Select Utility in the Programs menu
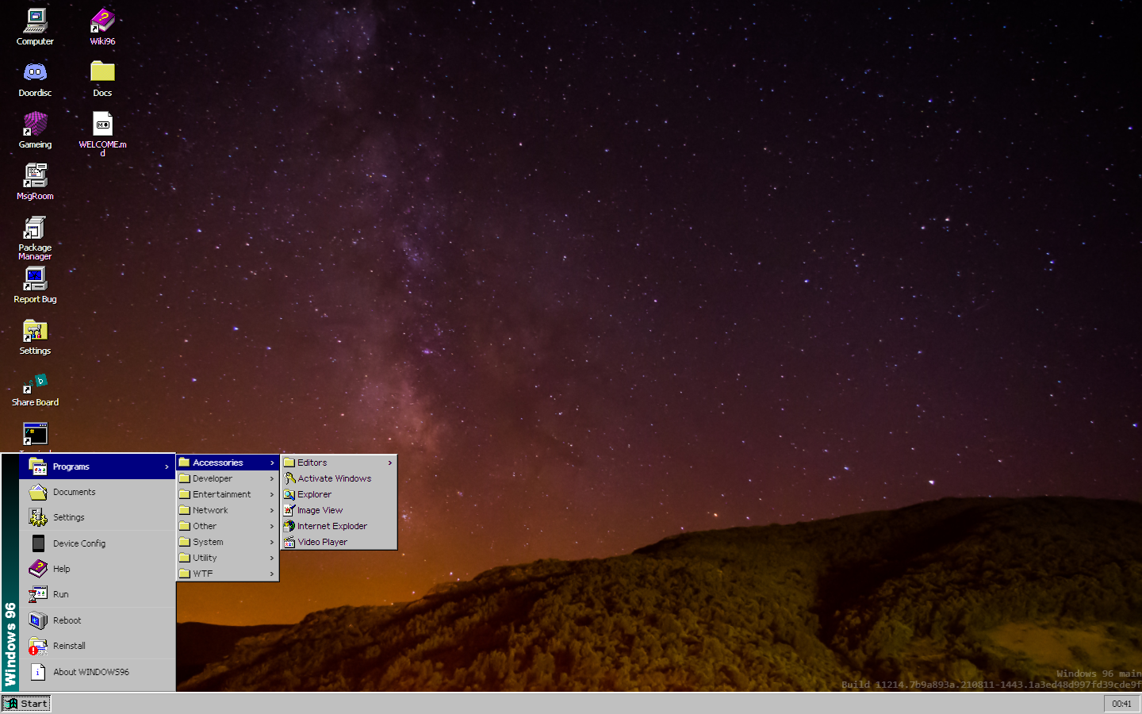Viewport: 1142px width, 714px height. click(228, 558)
